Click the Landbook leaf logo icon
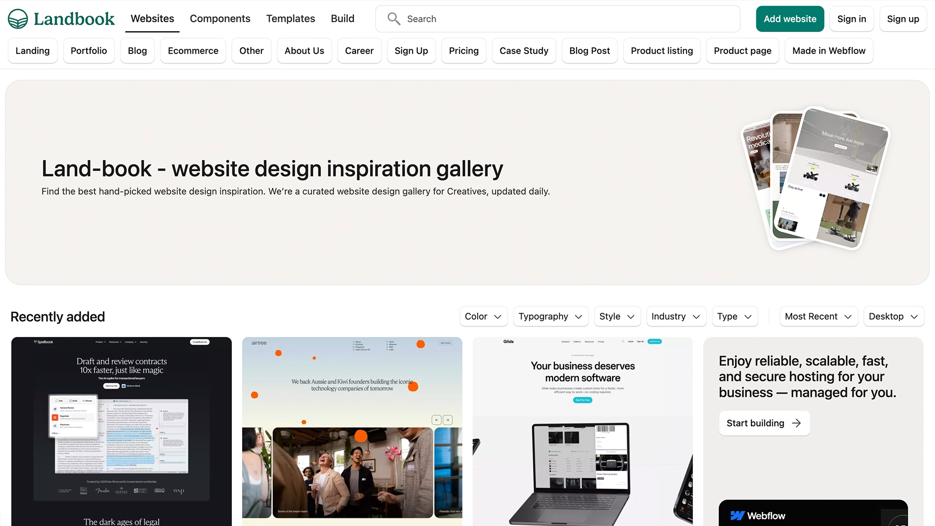Viewport: 935px width, 526px height. click(18, 19)
